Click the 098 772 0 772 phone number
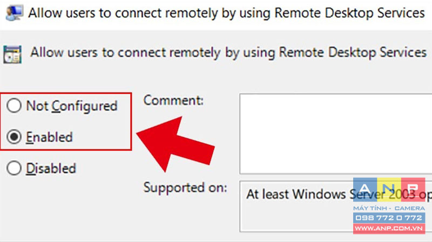Screen dimensions: 432x242 tap(389, 218)
